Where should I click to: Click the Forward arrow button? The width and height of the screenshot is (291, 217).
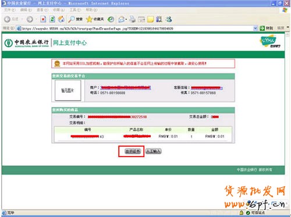(30, 19)
